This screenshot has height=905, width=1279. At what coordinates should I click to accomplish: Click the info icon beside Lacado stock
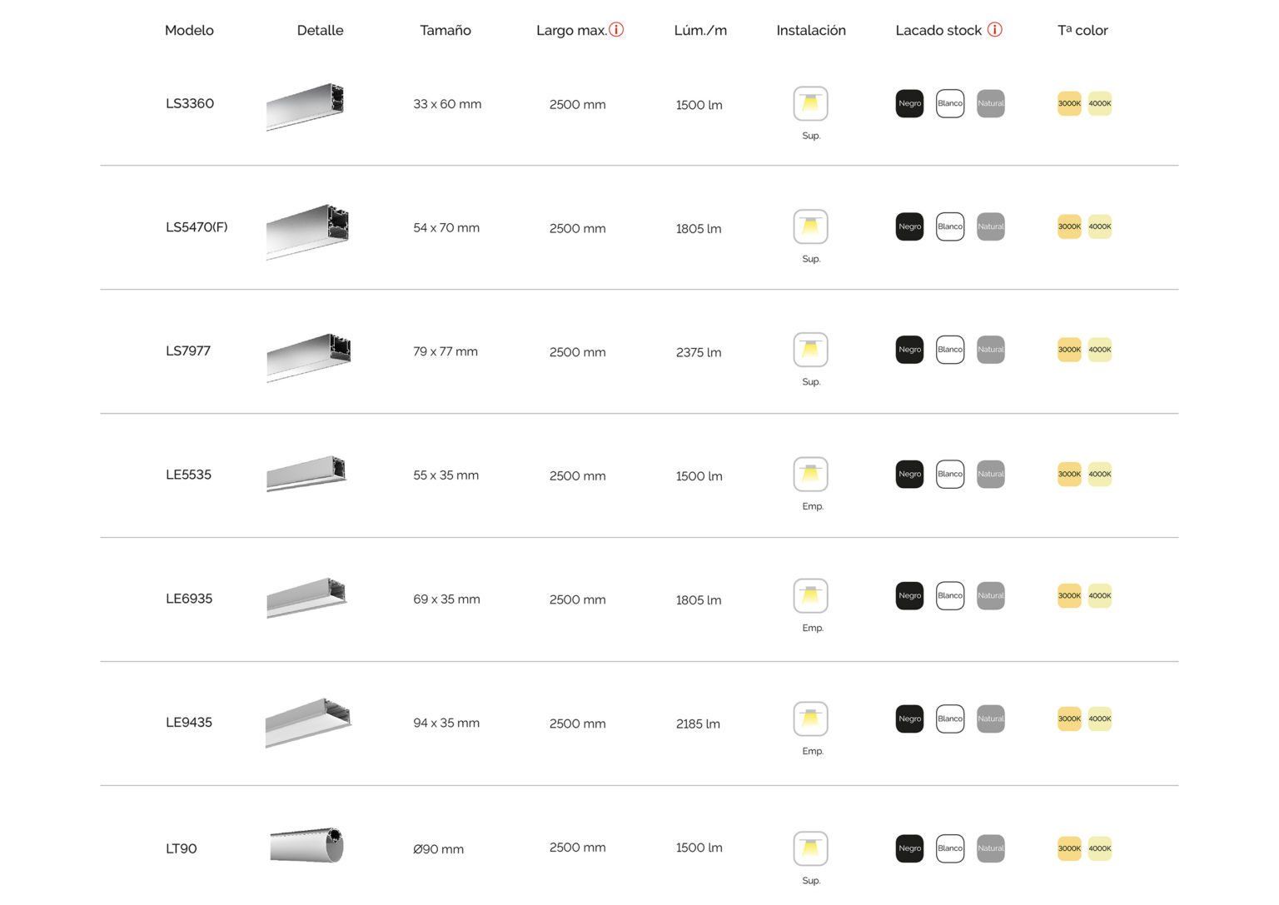(995, 30)
